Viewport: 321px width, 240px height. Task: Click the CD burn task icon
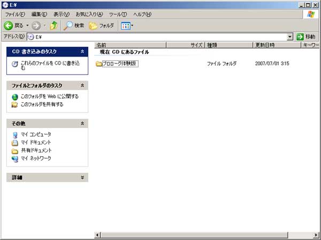(15, 64)
